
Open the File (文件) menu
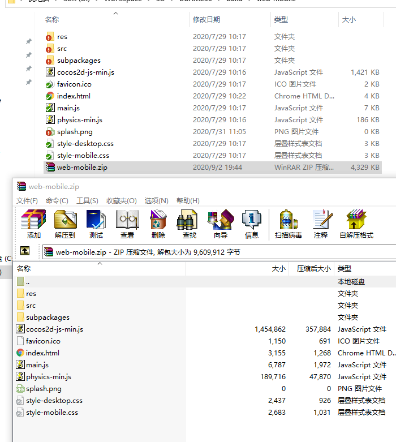click(27, 201)
